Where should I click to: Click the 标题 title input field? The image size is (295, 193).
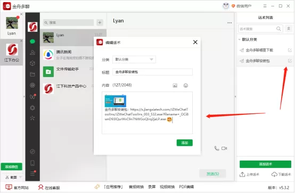point(152,72)
